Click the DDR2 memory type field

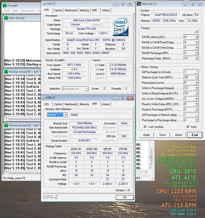(x=100, y=115)
